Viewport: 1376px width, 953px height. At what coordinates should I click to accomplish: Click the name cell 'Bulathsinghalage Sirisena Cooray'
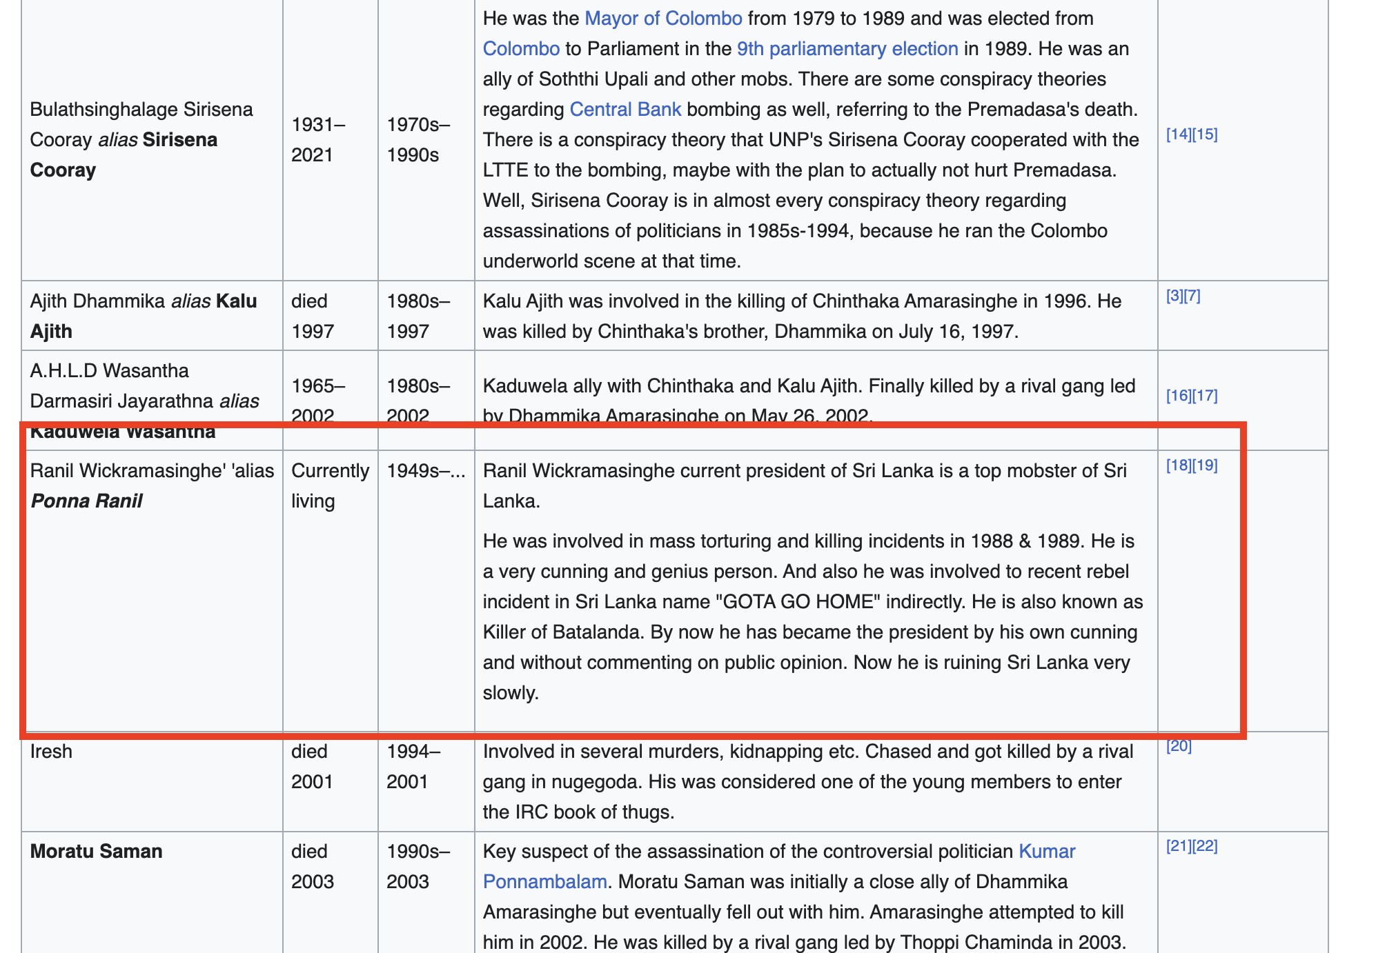coord(152,139)
